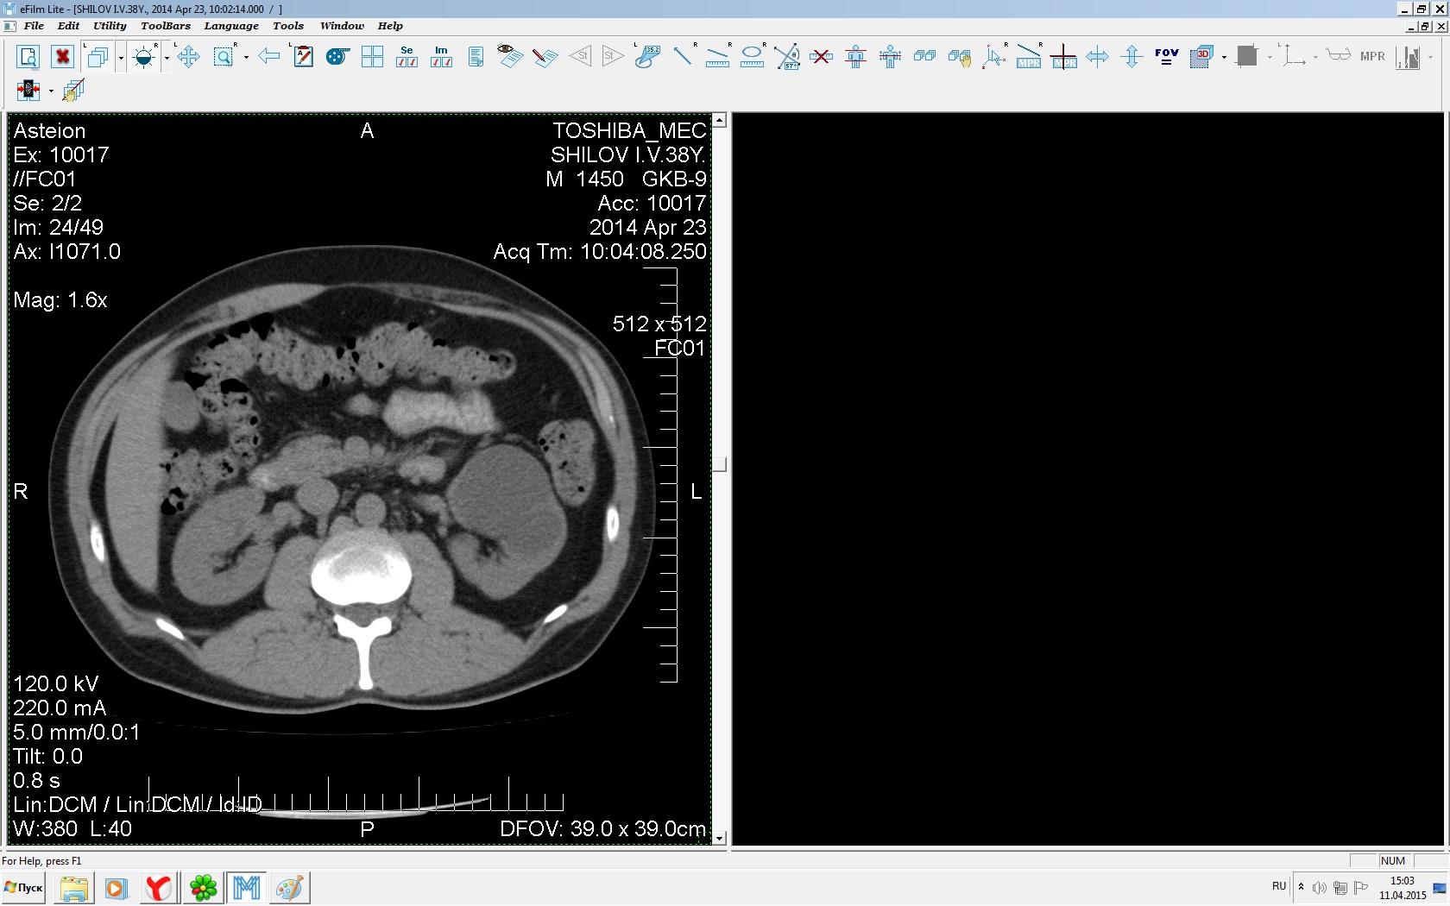Expand the Window/Level presets dropdown arrow
This screenshot has height=906, width=1450.
pyautogui.click(x=167, y=58)
